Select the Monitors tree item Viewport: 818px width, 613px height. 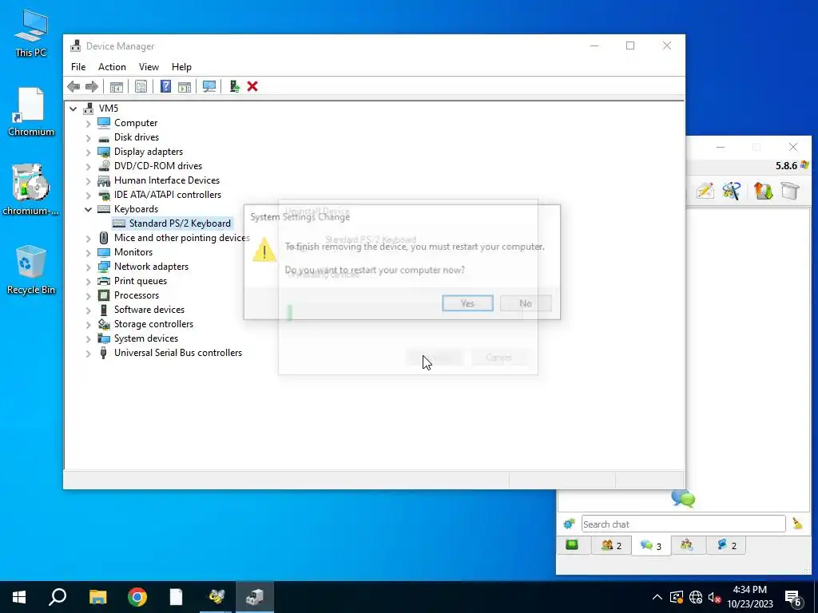click(133, 252)
